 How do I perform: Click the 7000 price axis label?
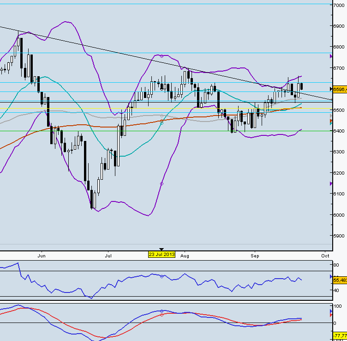[339, 5]
